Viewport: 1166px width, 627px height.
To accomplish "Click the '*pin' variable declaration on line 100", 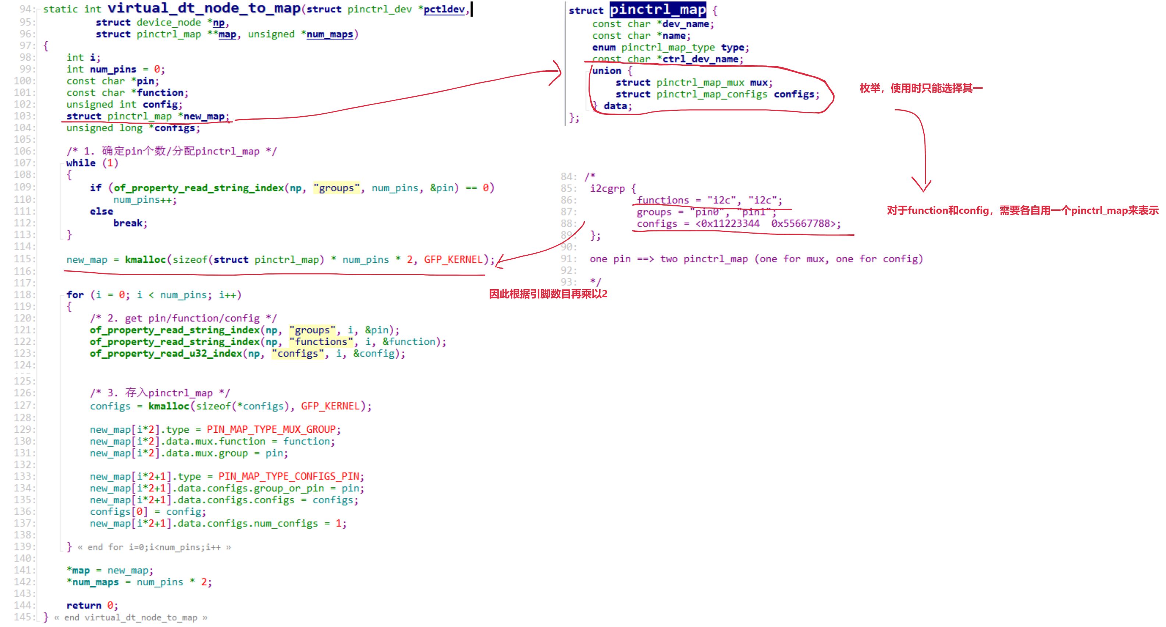I will [145, 81].
